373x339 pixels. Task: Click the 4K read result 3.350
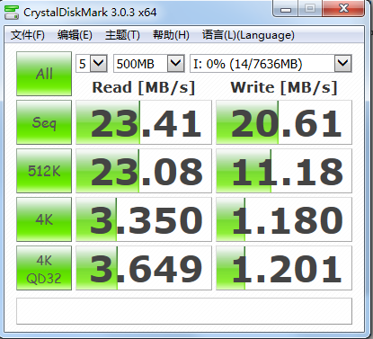coord(144,219)
